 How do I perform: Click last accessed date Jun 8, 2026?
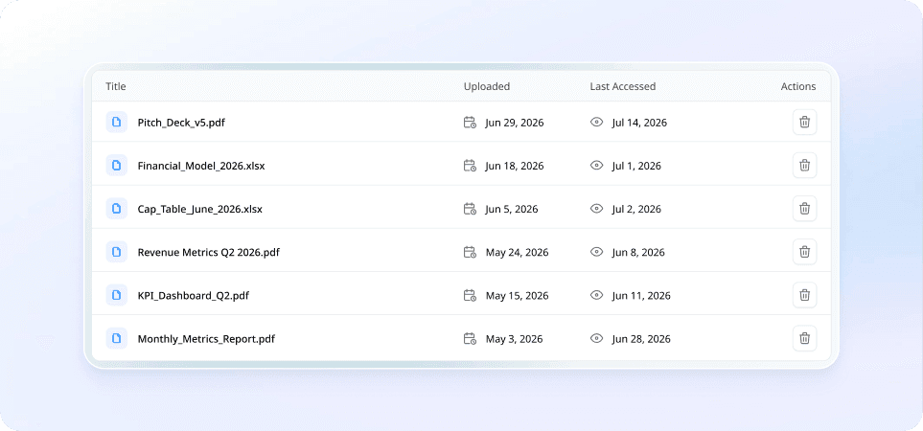pos(638,252)
